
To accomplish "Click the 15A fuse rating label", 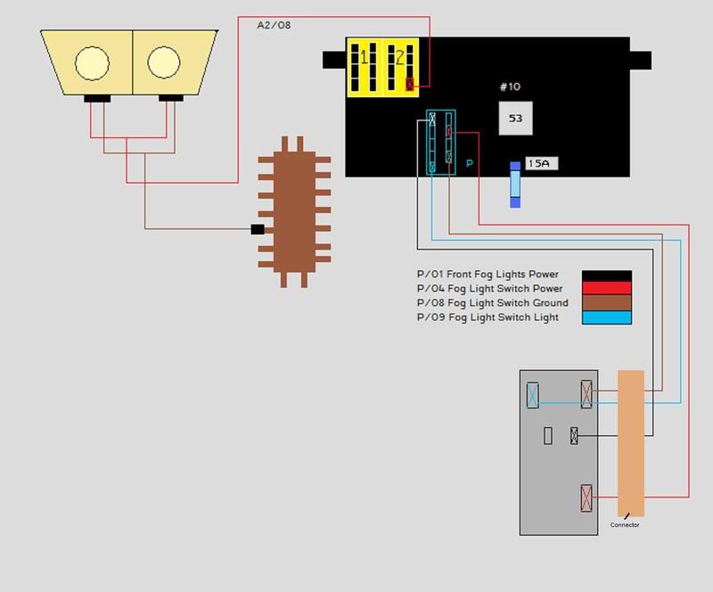I will tap(539, 163).
